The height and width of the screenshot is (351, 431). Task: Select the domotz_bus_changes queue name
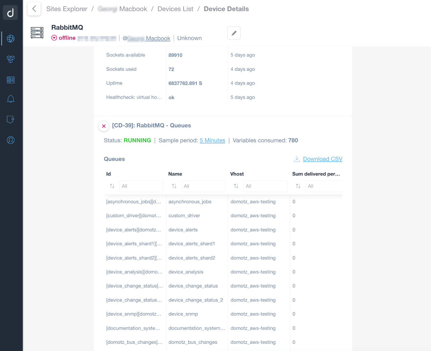click(x=193, y=342)
